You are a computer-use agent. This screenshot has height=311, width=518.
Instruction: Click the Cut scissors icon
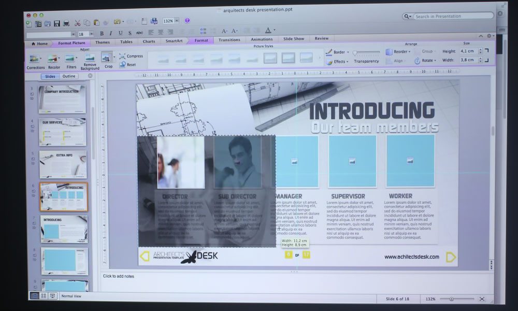click(78, 23)
